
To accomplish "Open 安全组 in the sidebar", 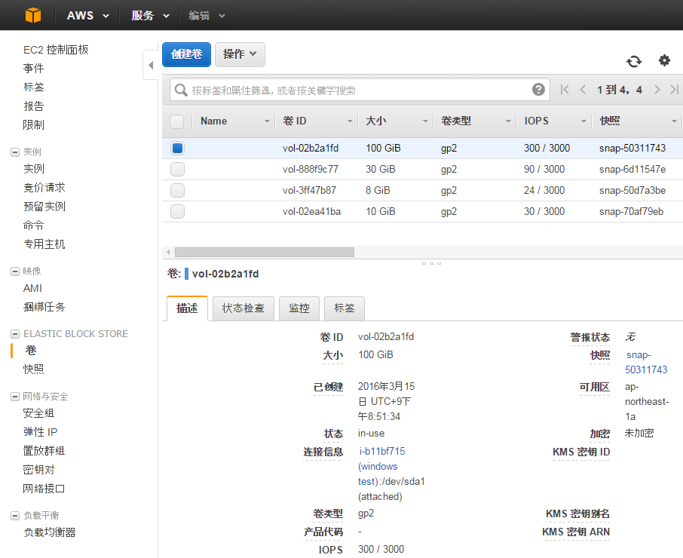I will coord(38,413).
